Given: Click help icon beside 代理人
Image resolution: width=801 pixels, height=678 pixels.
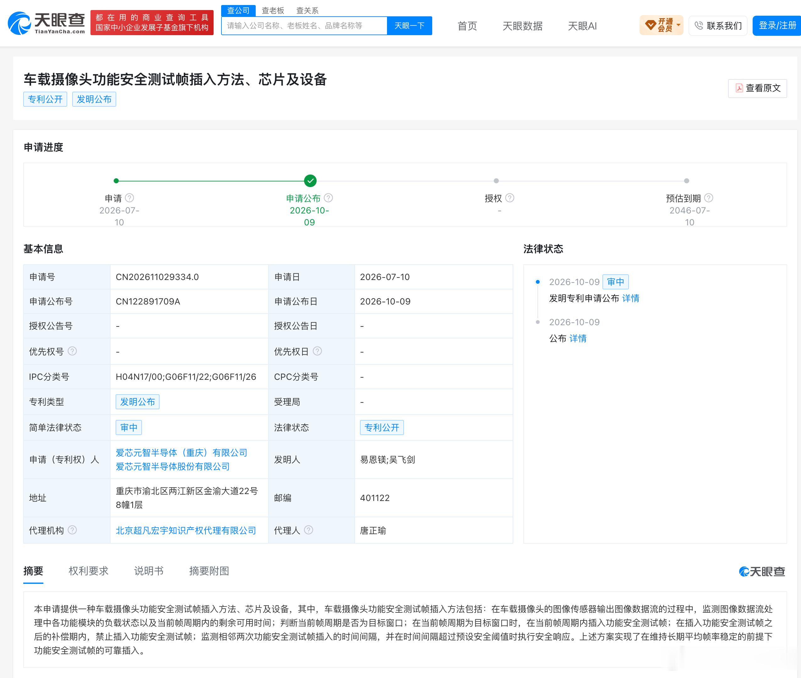Looking at the screenshot, I should [x=308, y=530].
